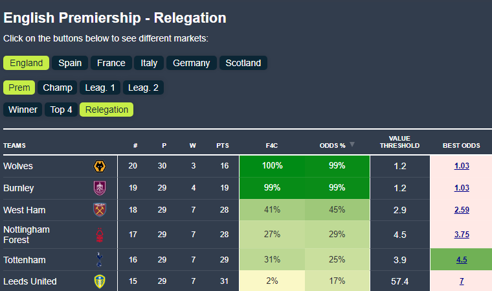Viewport: 492px width, 291px height.
Task: Show the Germany leagues
Action: coord(191,63)
